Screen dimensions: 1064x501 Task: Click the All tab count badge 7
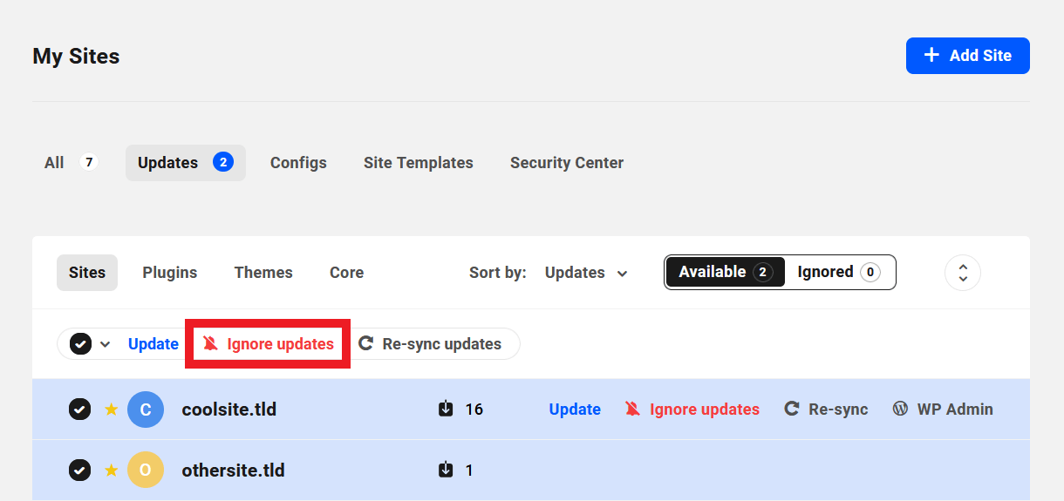89,162
